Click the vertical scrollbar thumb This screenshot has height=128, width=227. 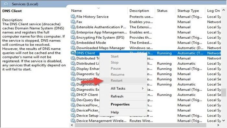click(224, 93)
